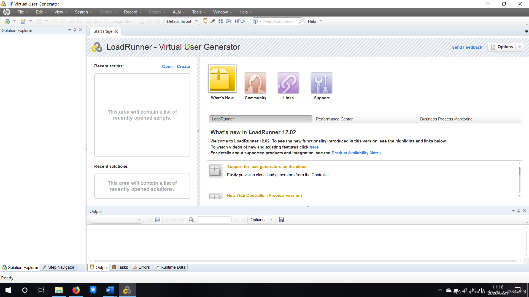The width and height of the screenshot is (529, 297).
Task: Open the Output source combo box
Action: (116, 220)
